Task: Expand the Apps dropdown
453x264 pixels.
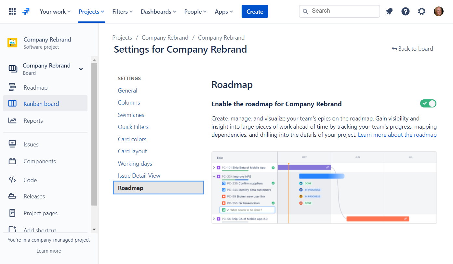Action: point(223,11)
